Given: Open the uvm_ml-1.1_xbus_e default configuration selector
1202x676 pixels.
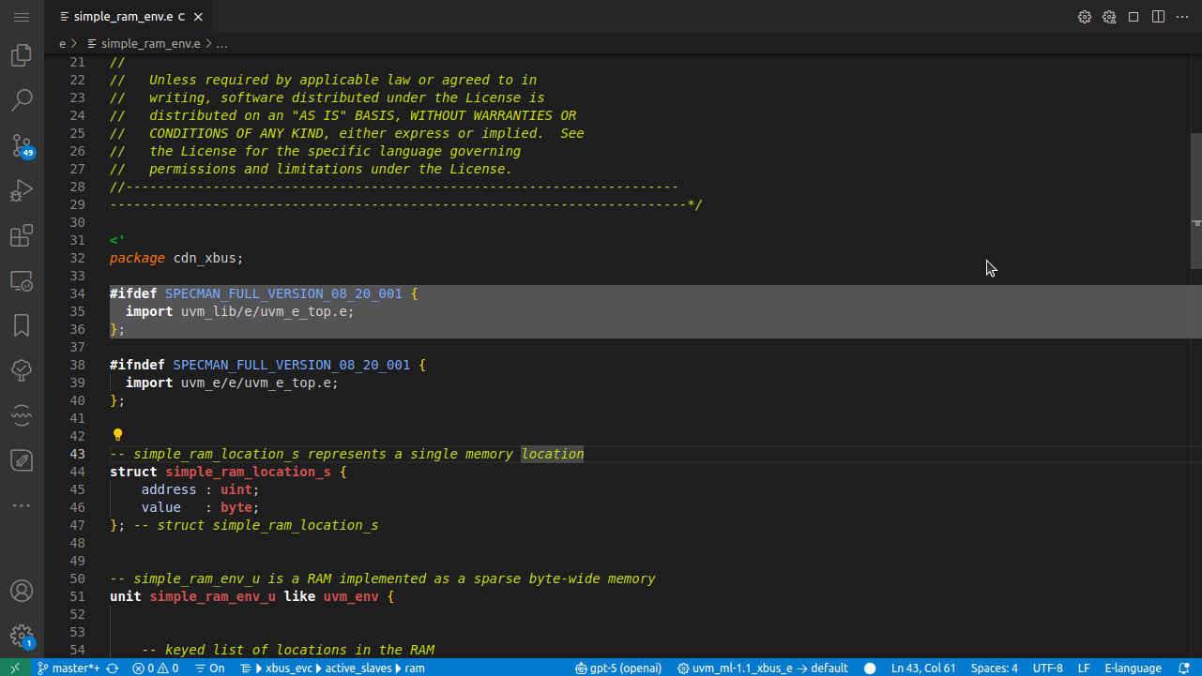Looking at the screenshot, I should (x=762, y=668).
